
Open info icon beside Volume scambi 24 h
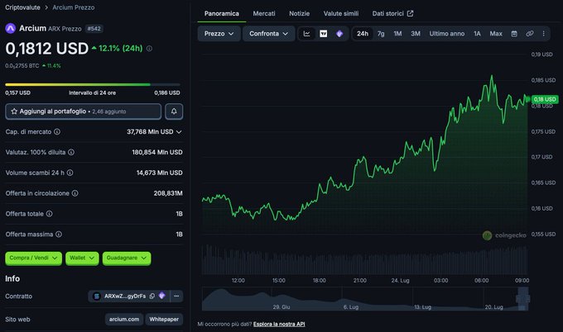click(70, 173)
